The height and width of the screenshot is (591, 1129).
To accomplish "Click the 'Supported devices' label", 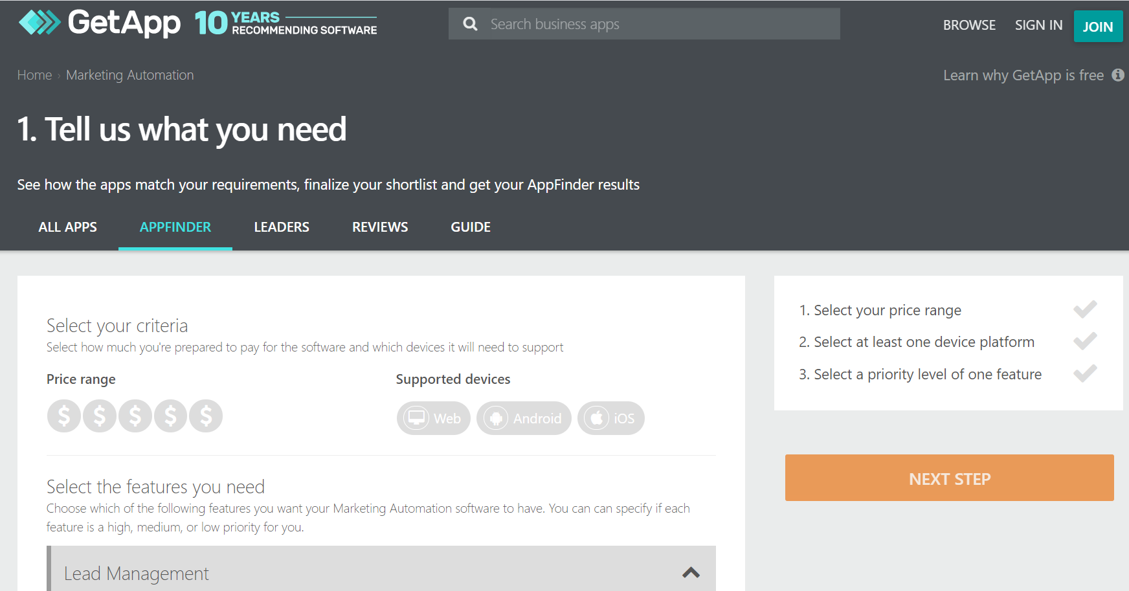I will coord(453,379).
